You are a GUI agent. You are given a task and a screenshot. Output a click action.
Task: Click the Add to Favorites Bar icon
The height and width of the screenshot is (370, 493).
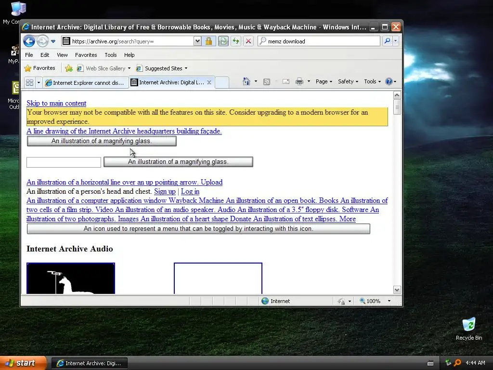click(68, 68)
